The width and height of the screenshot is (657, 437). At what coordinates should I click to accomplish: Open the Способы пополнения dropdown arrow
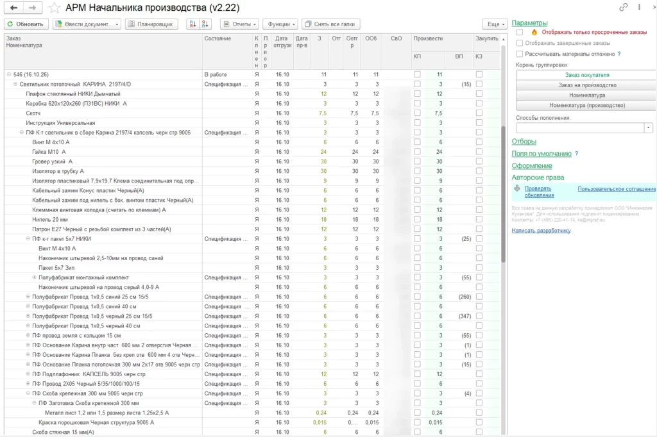click(x=648, y=128)
